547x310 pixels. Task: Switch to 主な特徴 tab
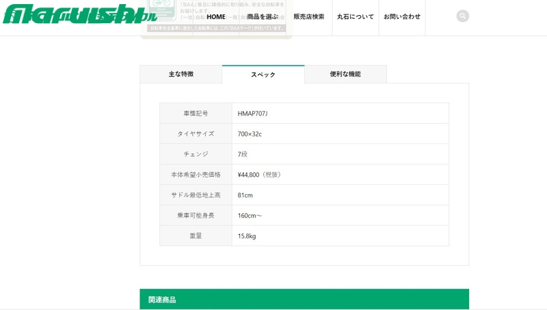pyautogui.click(x=181, y=74)
